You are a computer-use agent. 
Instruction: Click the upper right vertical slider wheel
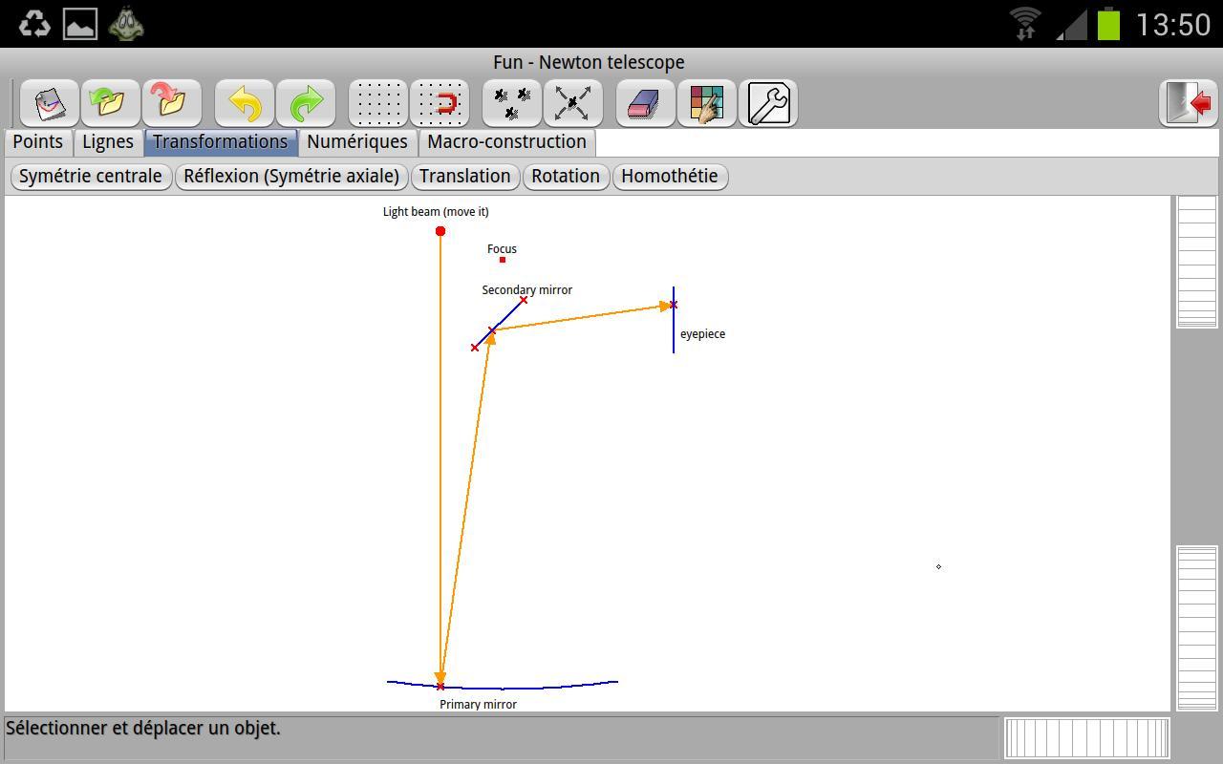[x=1196, y=262]
